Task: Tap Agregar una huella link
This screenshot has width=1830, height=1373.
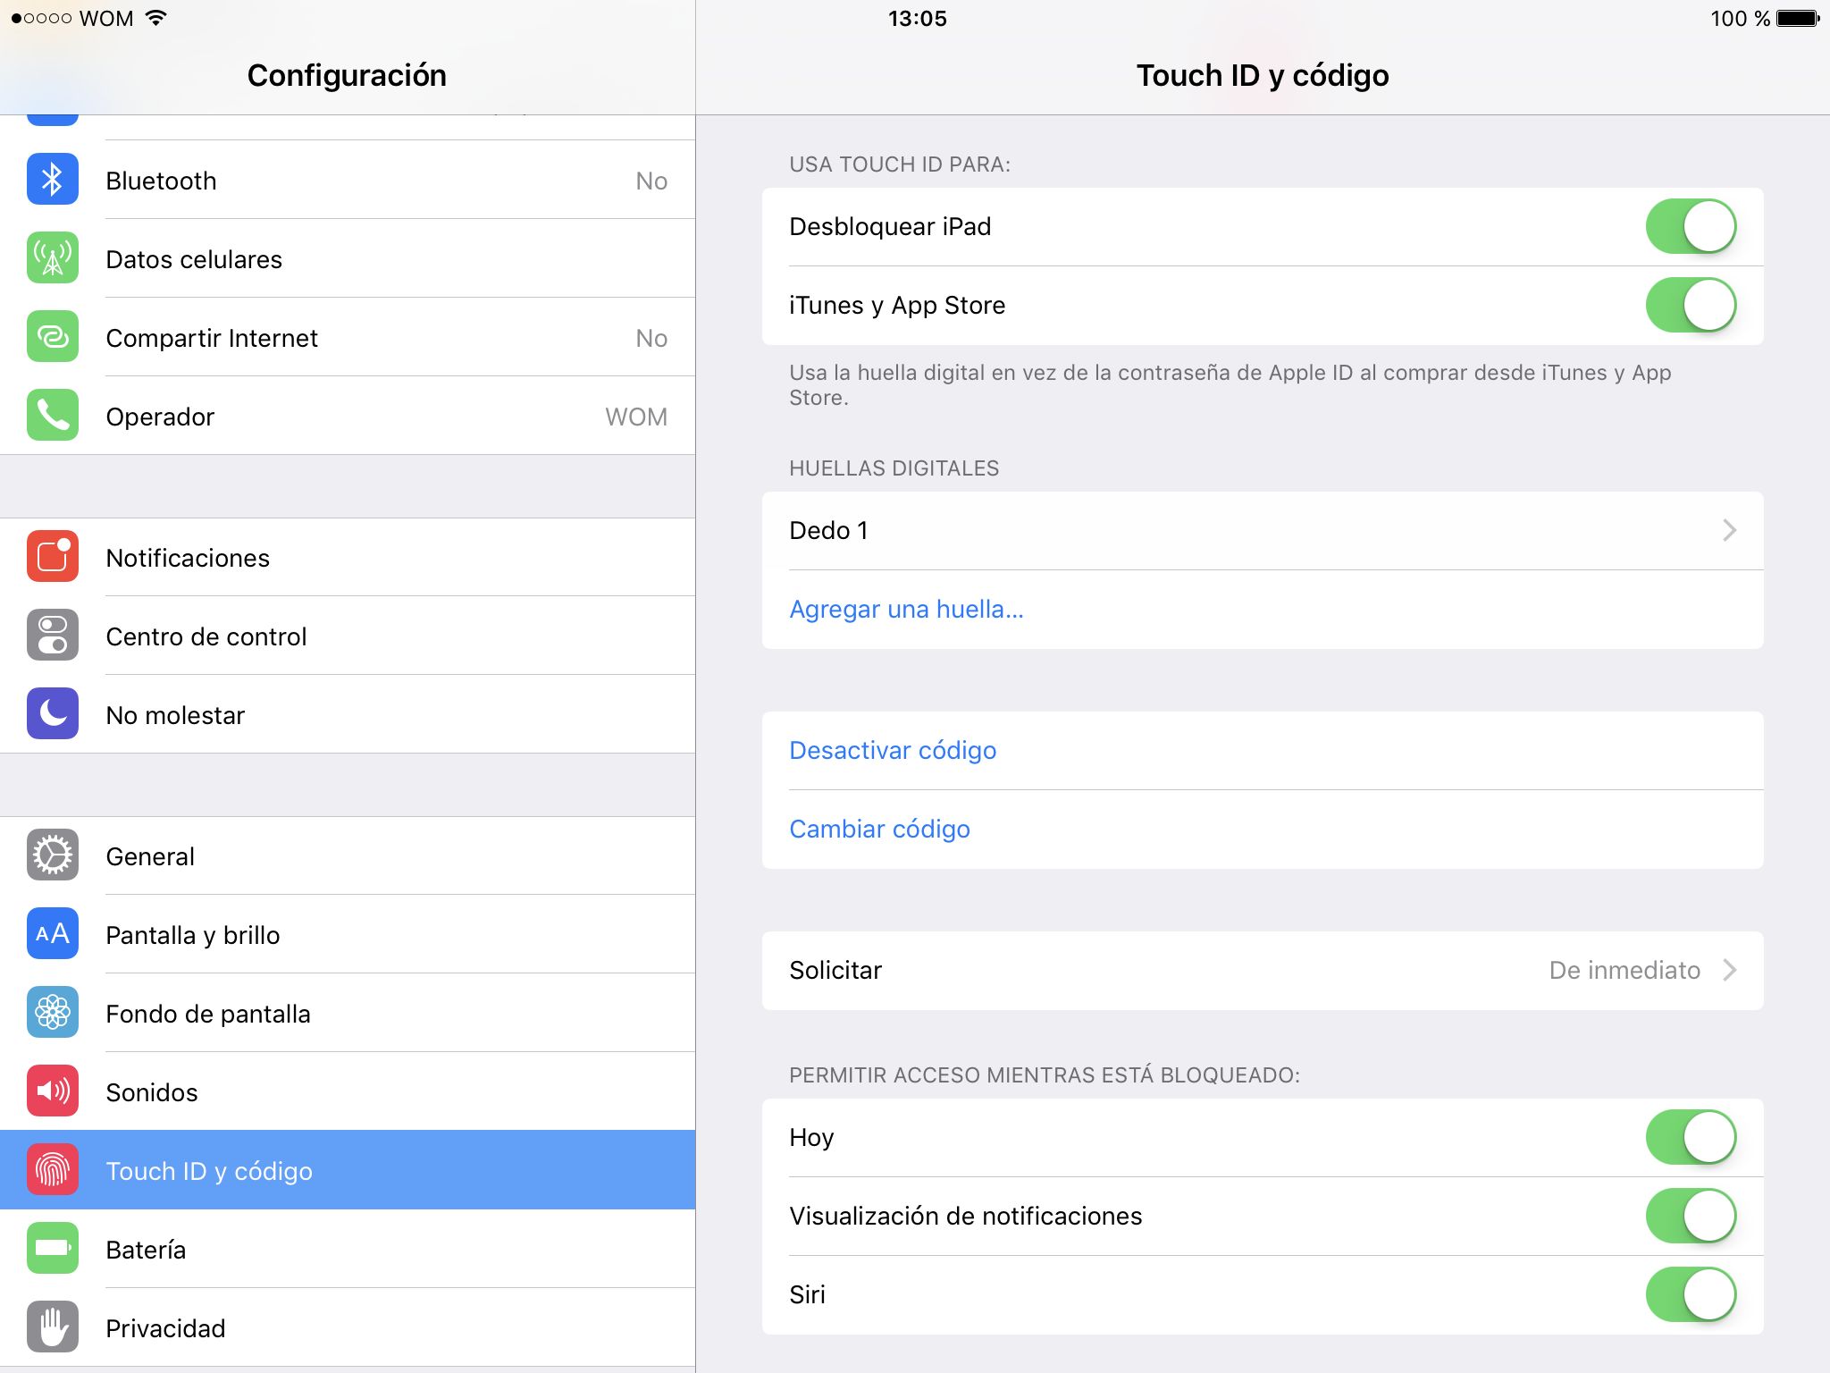Action: 906,609
